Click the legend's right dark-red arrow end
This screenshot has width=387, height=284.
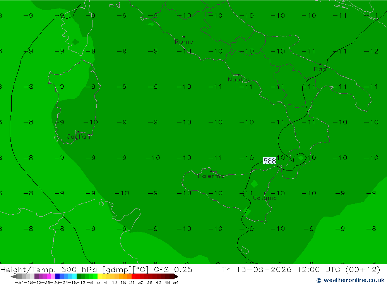[176, 277]
